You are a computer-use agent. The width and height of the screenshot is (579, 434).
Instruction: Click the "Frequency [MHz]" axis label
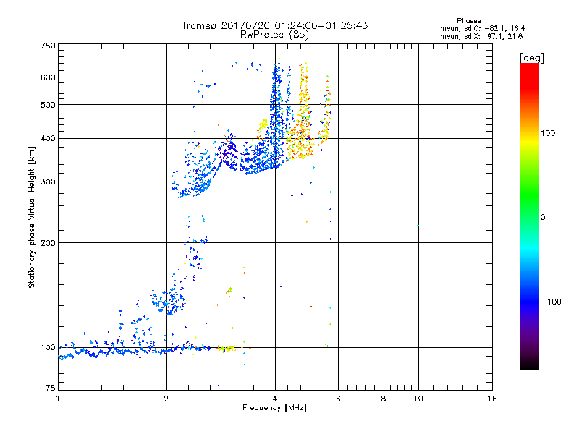(x=274, y=408)
